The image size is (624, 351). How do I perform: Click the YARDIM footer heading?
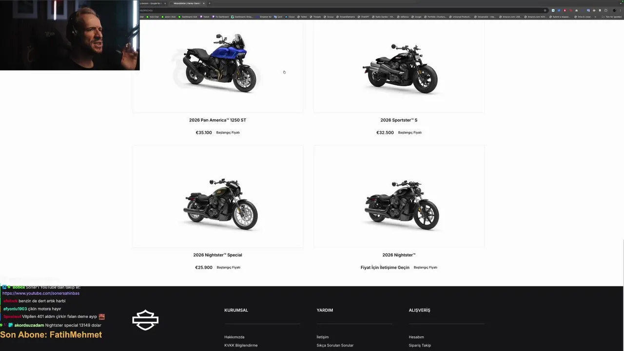(x=325, y=310)
